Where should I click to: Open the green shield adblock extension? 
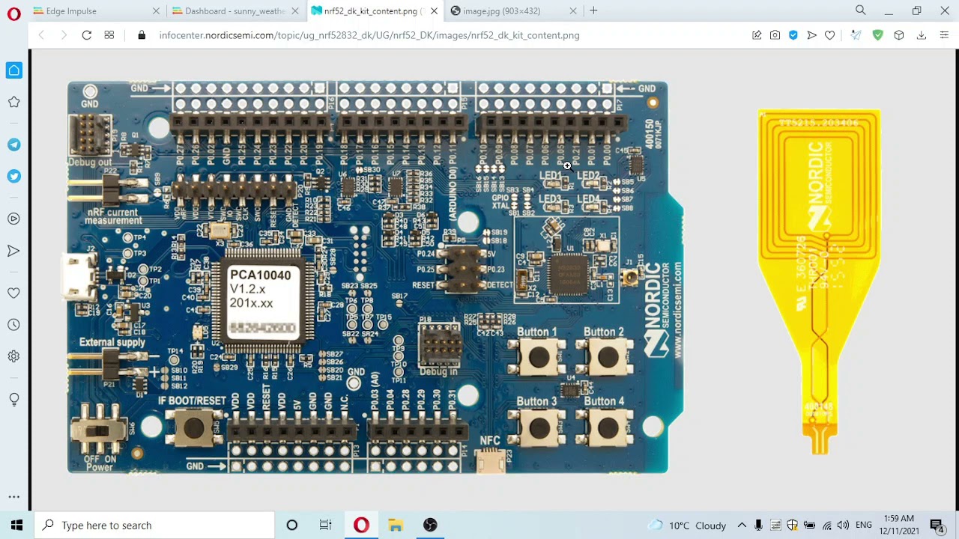point(878,35)
